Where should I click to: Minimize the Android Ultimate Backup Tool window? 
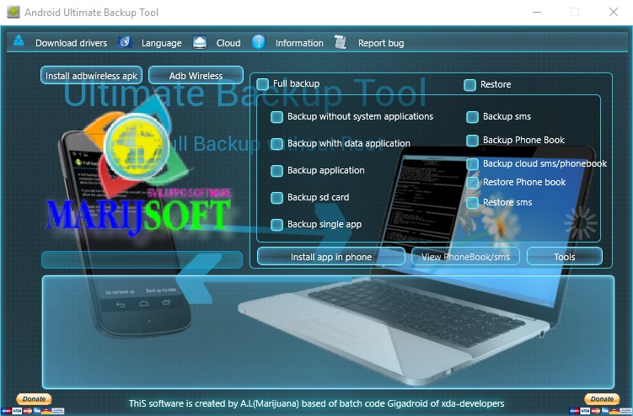537,12
